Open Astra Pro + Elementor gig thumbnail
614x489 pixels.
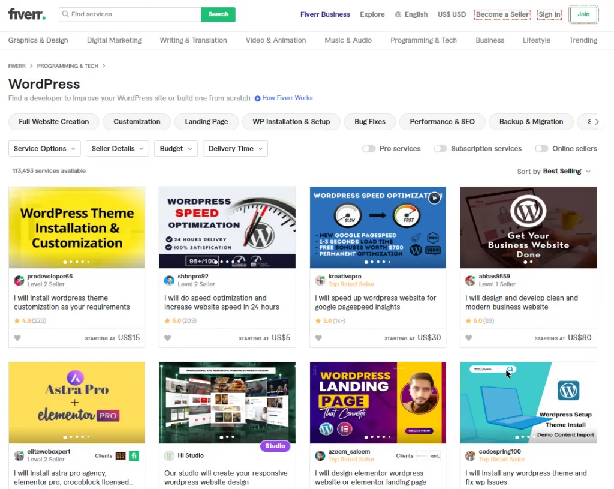[77, 403]
